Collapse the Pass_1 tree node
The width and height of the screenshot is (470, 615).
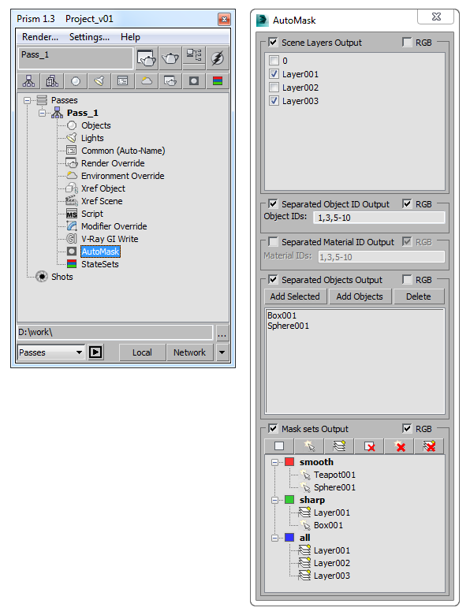coord(42,114)
